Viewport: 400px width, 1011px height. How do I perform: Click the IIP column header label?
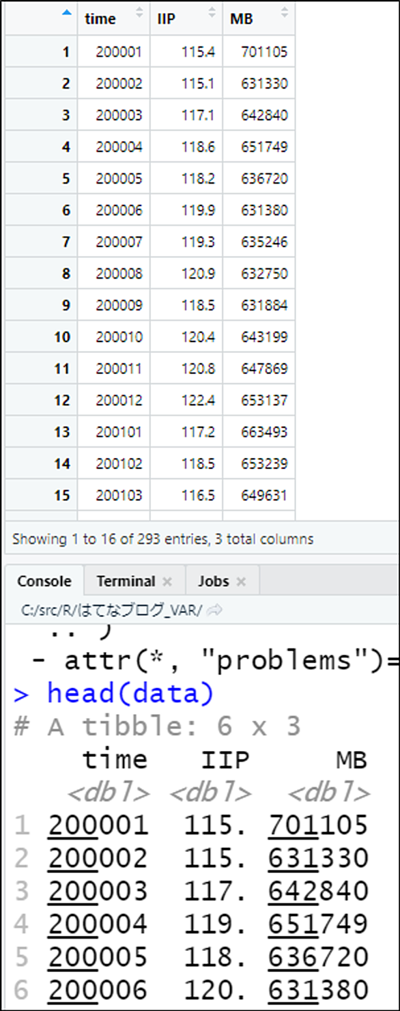[166, 19]
